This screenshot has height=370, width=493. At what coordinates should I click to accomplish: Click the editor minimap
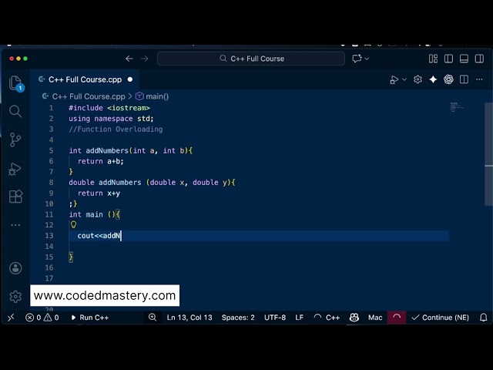click(457, 107)
